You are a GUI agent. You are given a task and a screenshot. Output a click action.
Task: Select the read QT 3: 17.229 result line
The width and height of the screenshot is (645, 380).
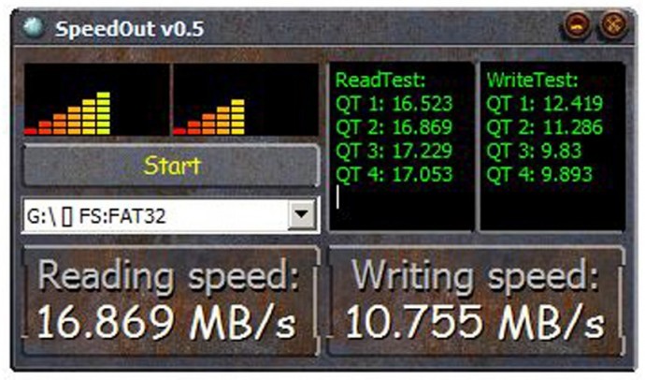point(394,151)
